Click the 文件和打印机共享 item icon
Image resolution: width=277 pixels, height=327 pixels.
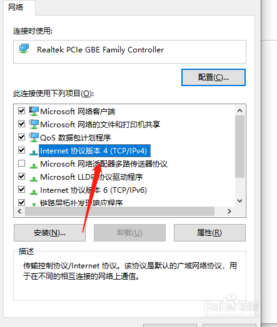(x=34, y=124)
